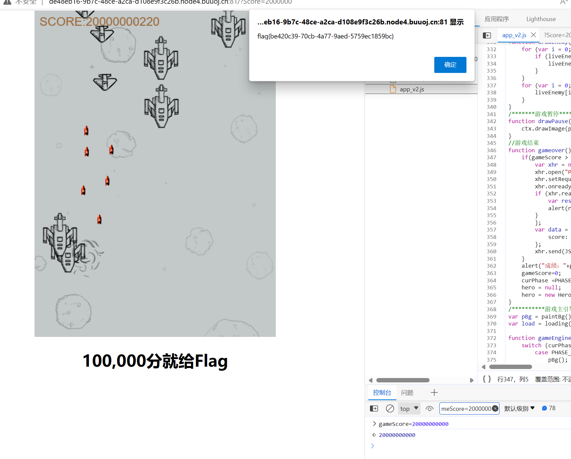The width and height of the screenshot is (571, 459).
Task: Click the 行347, 列5 cursor position text
Action: (x=513, y=379)
